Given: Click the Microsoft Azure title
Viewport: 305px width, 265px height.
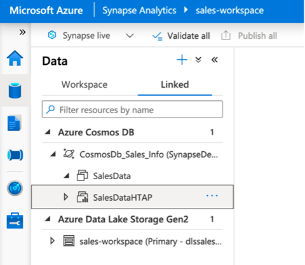Looking at the screenshot, I should (x=46, y=10).
